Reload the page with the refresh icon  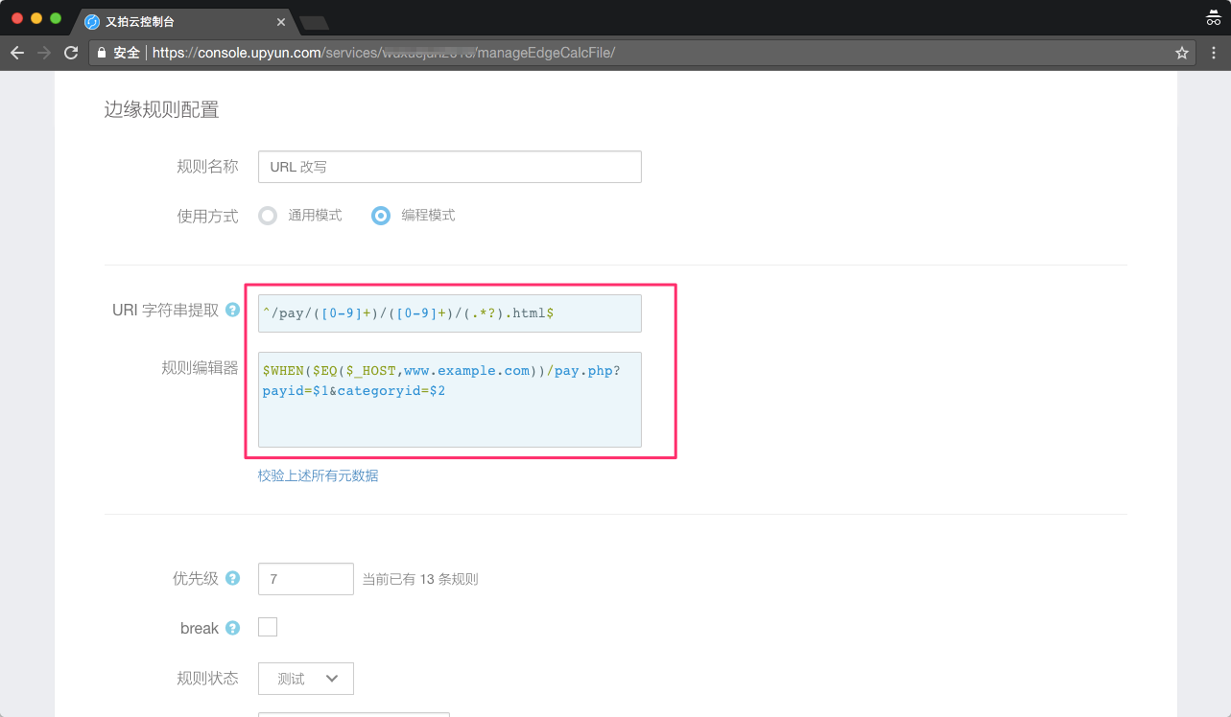71,53
